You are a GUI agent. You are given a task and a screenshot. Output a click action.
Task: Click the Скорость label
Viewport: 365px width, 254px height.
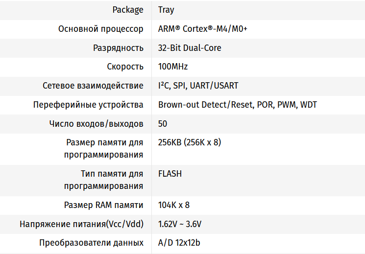click(x=125, y=67)
